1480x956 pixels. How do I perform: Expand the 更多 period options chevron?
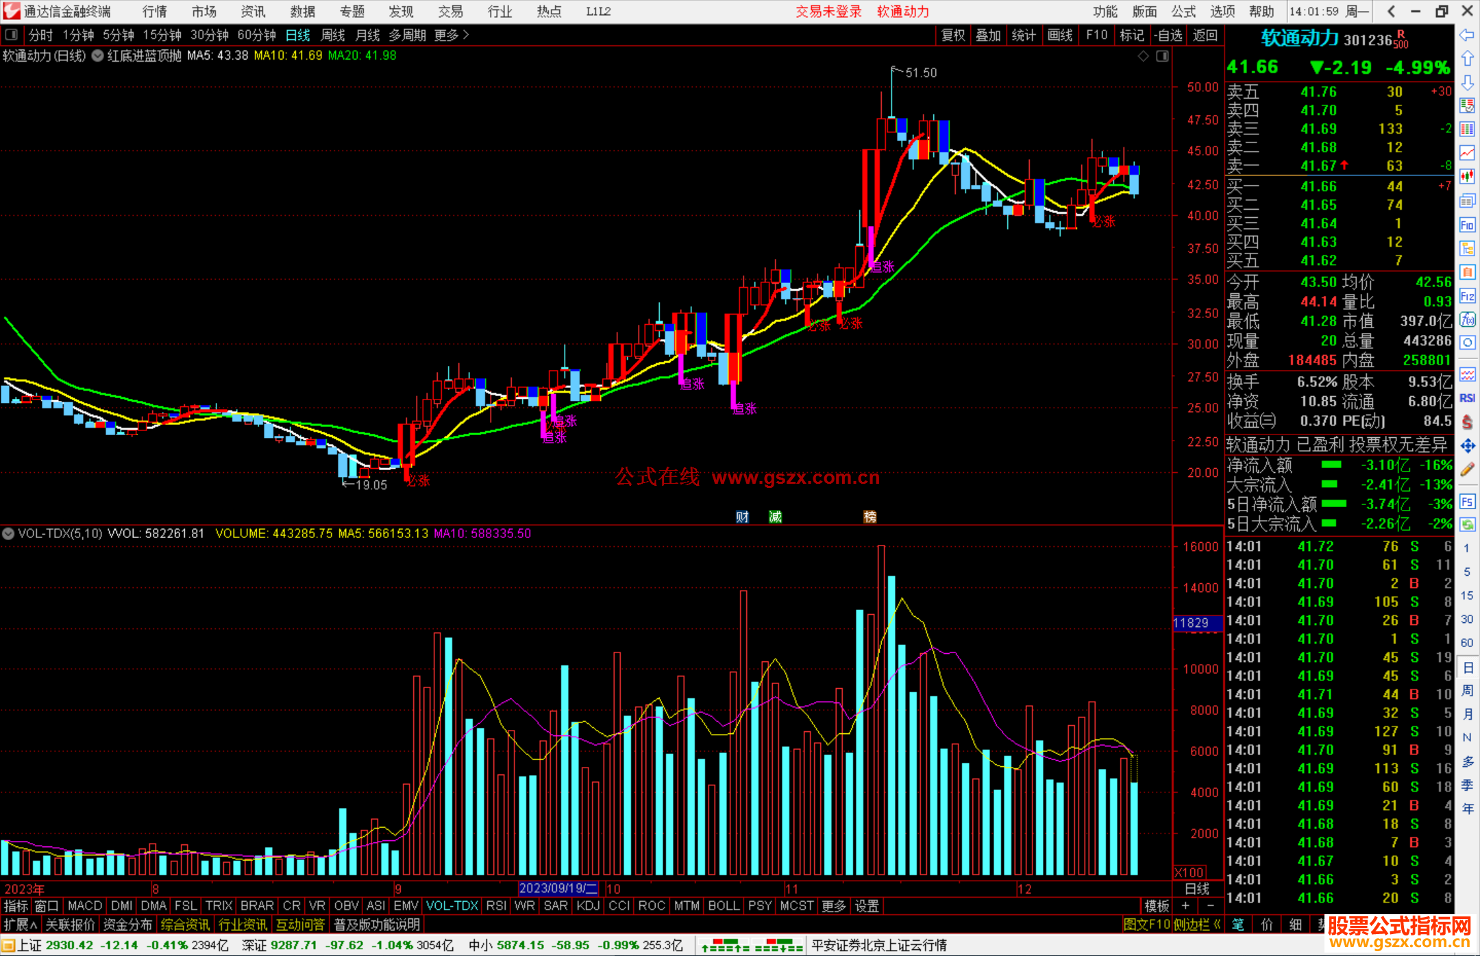pos(466,34)
